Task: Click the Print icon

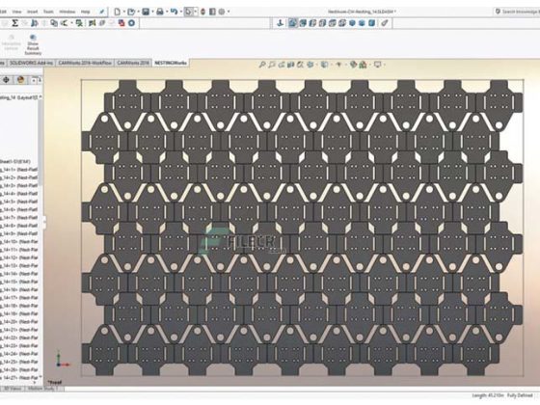Action: (160, 12)
